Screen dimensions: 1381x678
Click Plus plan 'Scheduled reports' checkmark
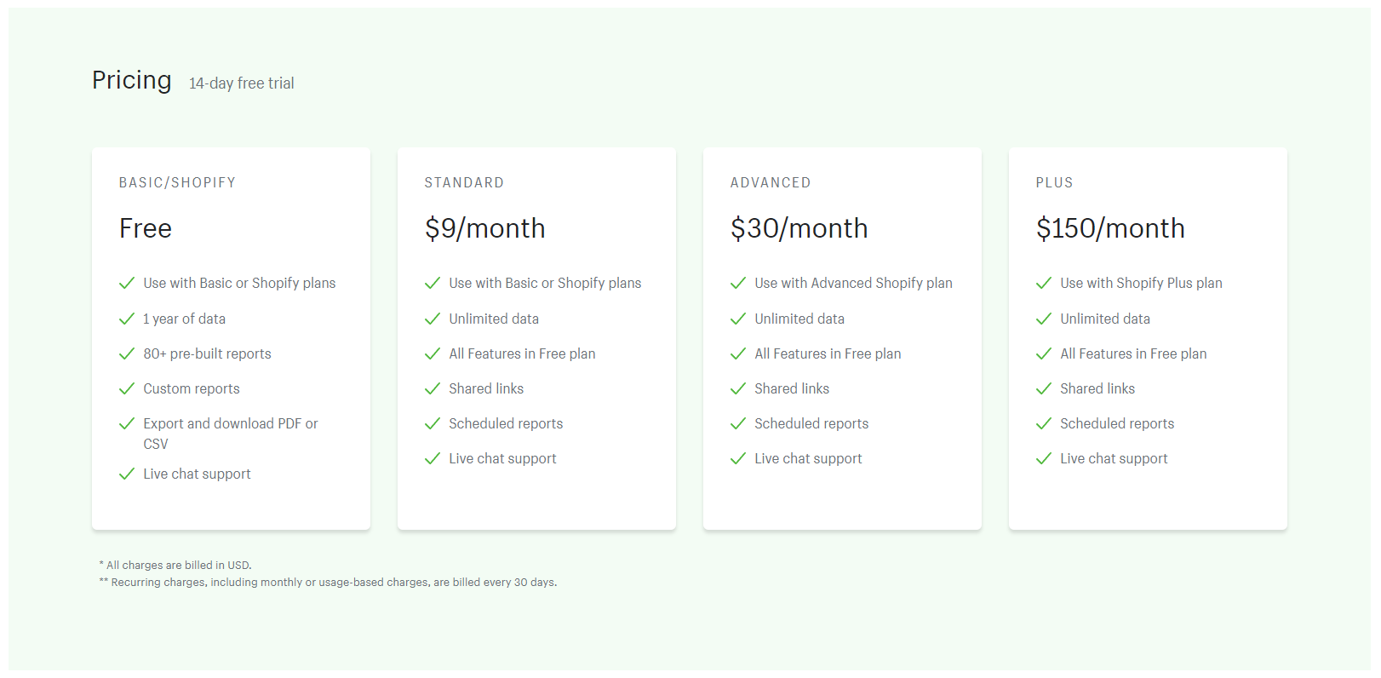pyautogui.click(x=1044, y=423)
